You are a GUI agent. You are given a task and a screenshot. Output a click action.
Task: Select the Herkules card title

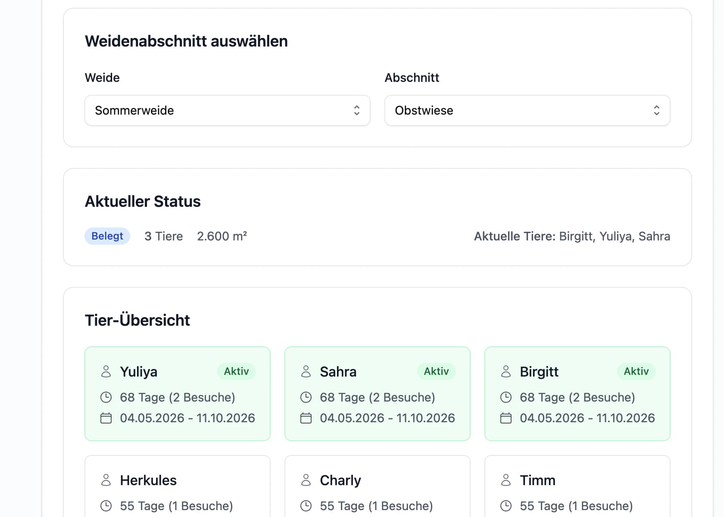[148, 480]
